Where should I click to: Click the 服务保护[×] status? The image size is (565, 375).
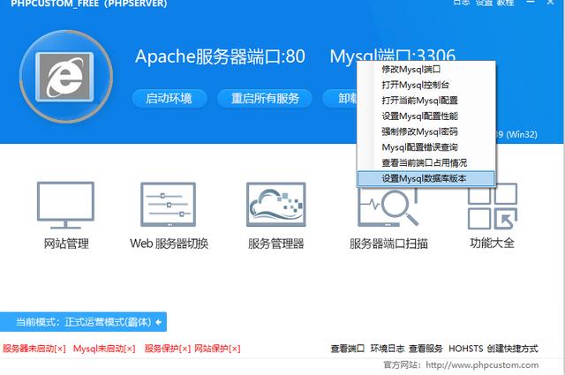(167, 349)
